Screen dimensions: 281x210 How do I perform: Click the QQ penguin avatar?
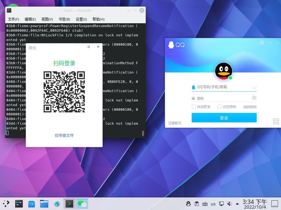coord(223,71)
